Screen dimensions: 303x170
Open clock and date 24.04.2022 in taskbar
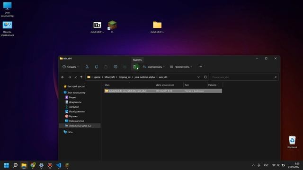pyautogui.click(x=294, y=165)
